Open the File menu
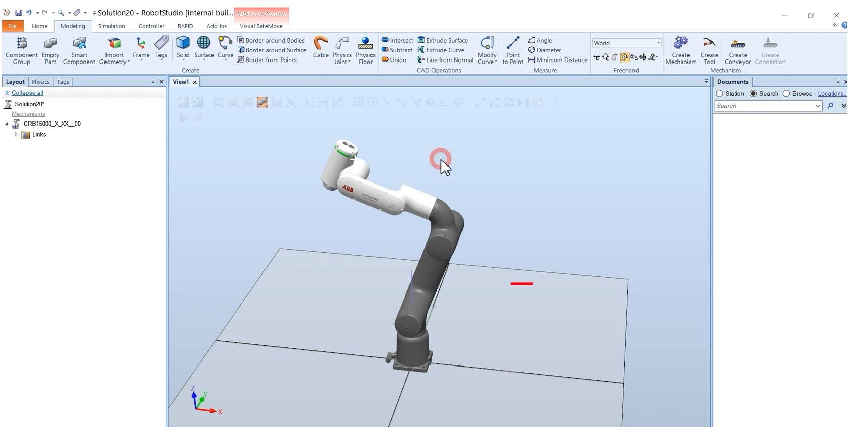Viewport: 848px width, 427px height. click(12, 26)
